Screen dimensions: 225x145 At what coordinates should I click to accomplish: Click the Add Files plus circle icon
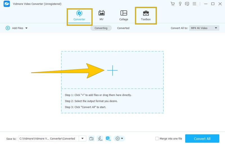click(8, 28)
